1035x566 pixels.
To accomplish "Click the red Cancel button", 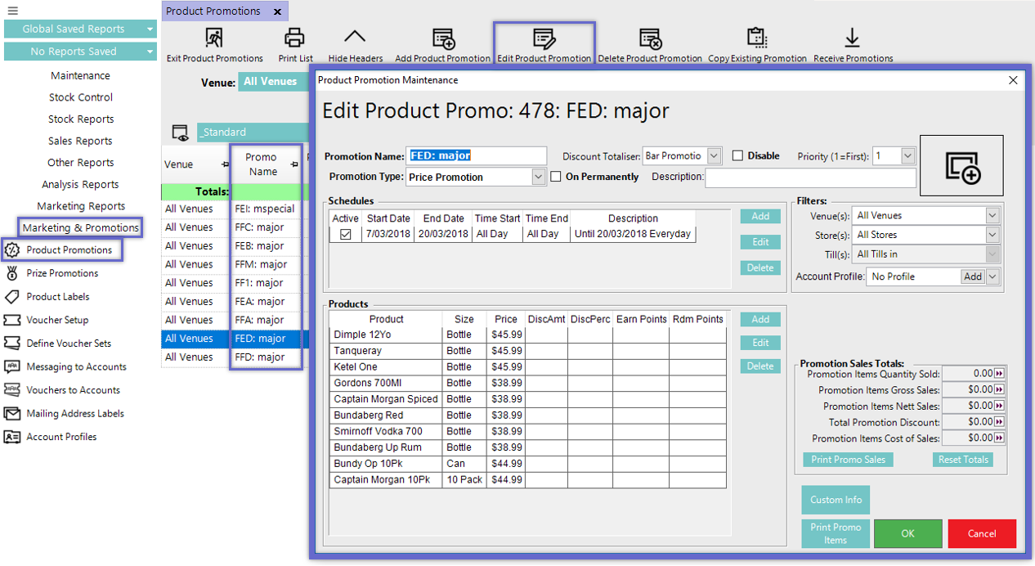I will pos(982,533).
